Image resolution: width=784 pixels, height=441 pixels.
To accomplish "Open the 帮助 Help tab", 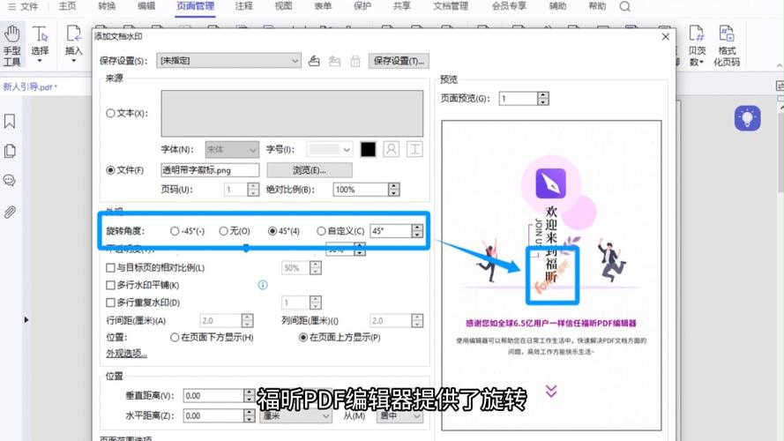I will (x=597, y=6).
